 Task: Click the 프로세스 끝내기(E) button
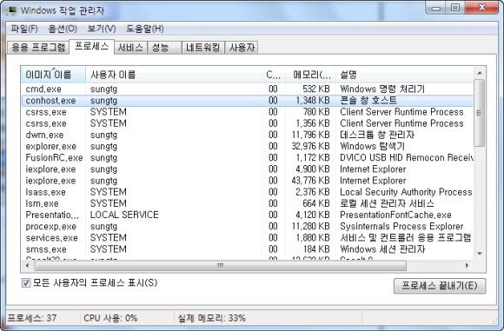[440, 286]
